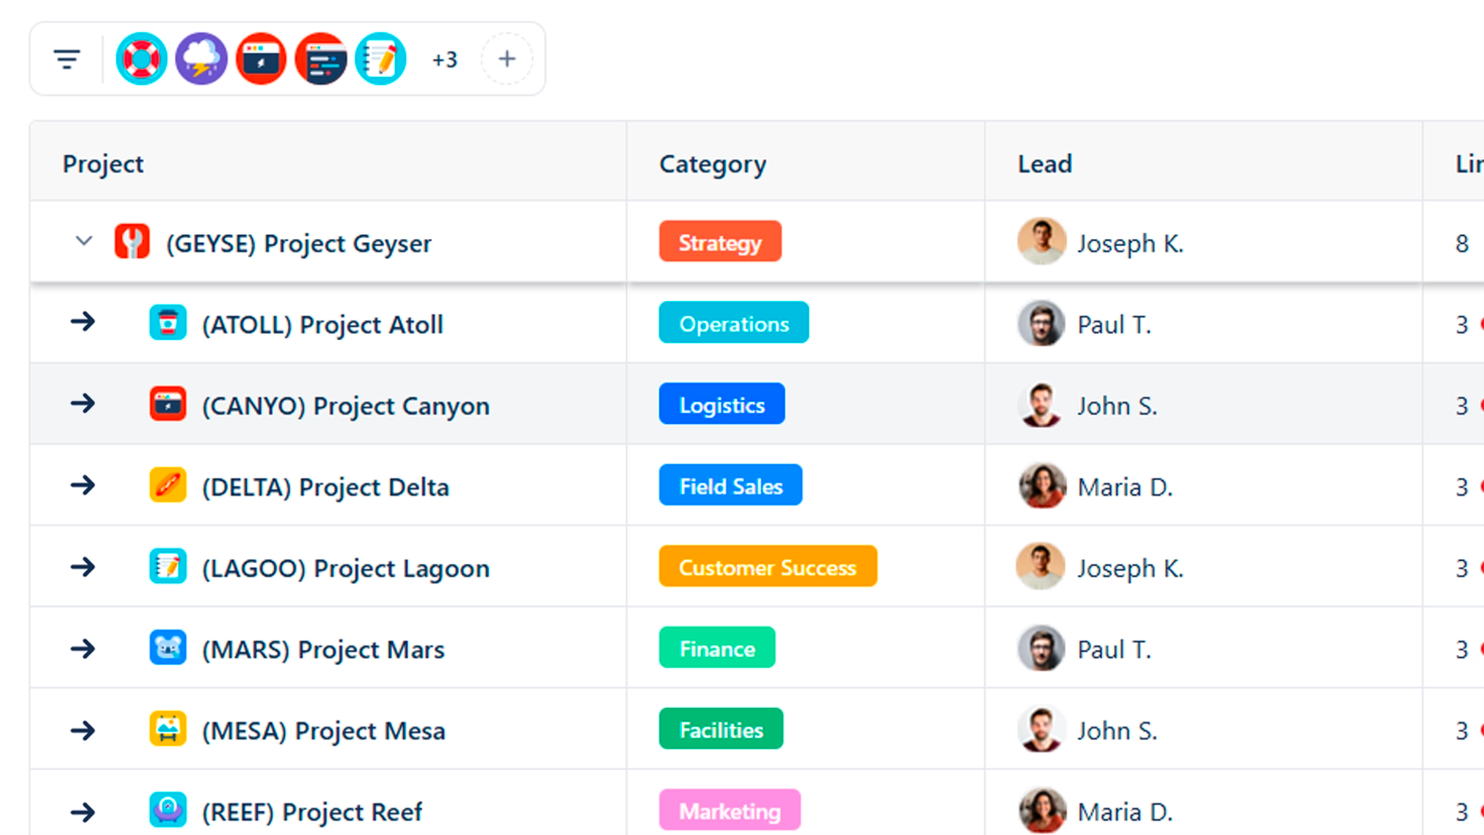Click the Project Canyon window icon

(167, 404)
